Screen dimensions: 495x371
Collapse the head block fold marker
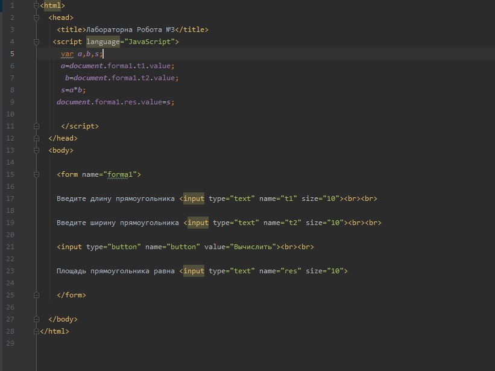pos(37,17)
